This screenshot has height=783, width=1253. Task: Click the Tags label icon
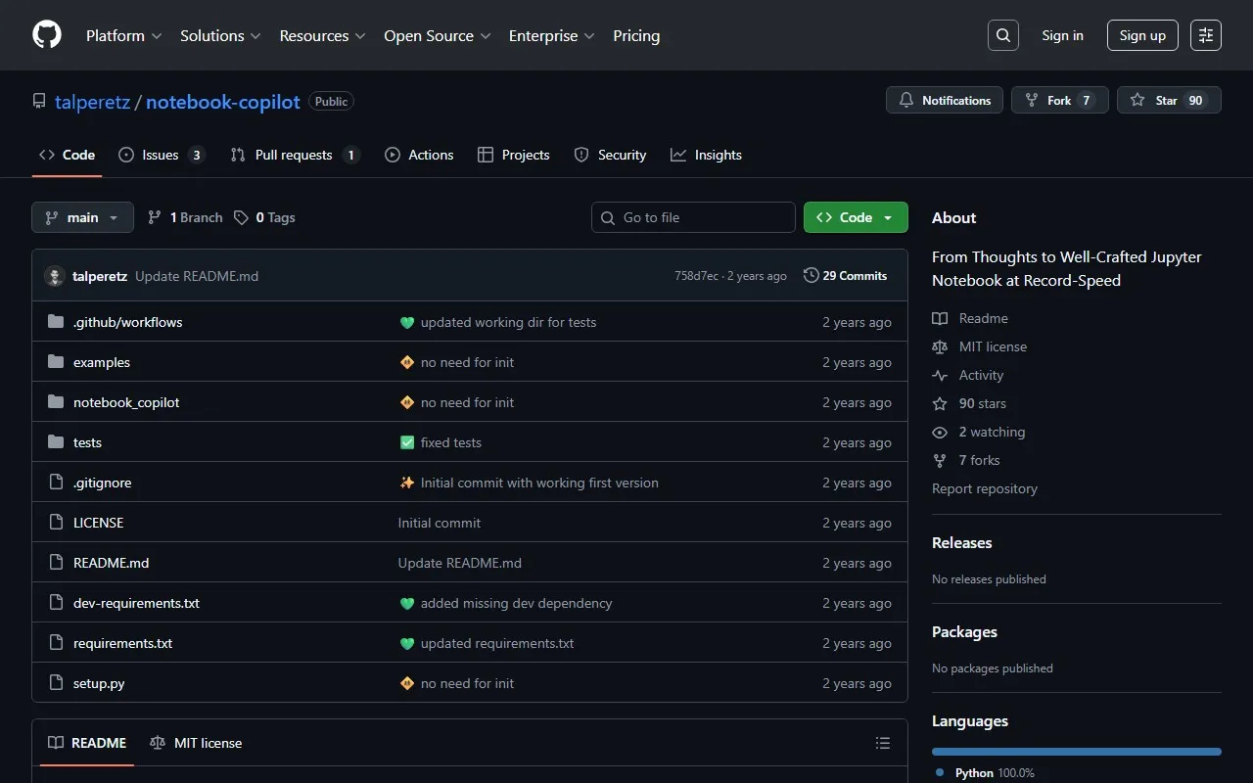tap(242, 217)
